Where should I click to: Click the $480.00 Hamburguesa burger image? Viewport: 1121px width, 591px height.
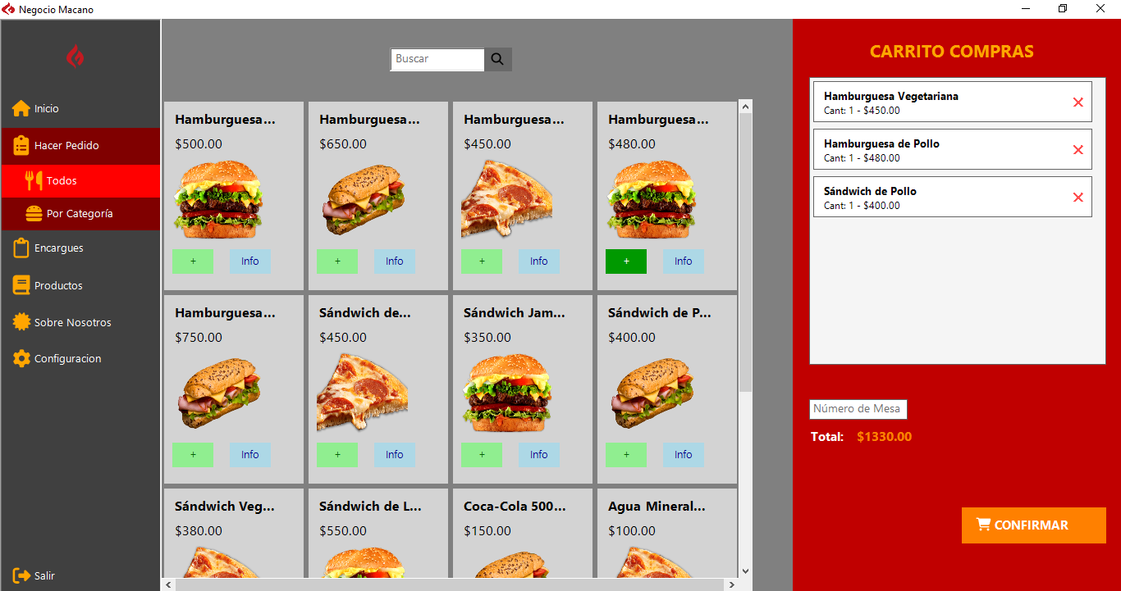(x=652, y=199)
